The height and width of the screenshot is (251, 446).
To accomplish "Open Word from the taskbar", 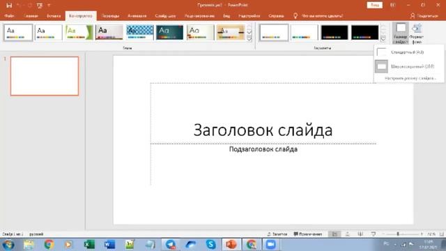I will click(x=109, y=245).
